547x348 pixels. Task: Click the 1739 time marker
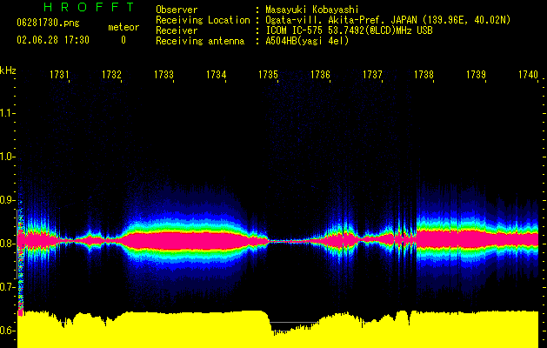tap(477, 75)
